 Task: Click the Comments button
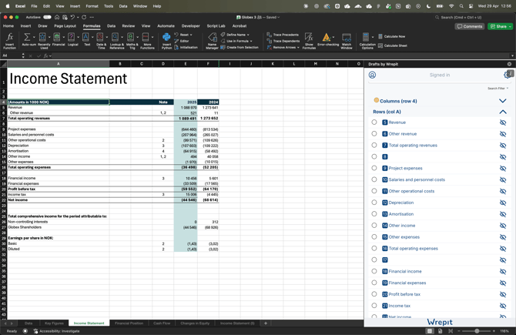click(x=470, y=26)
